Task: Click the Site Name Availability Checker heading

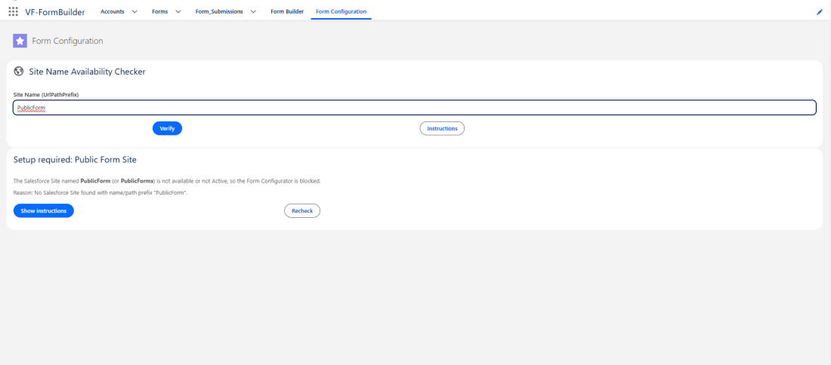Action: coord(88,72)
